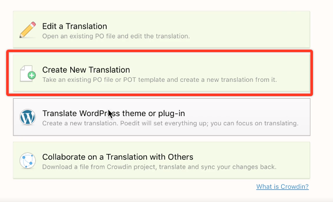
Task: Click the Crowdin network nodes icon
Action: pos(28,161)
